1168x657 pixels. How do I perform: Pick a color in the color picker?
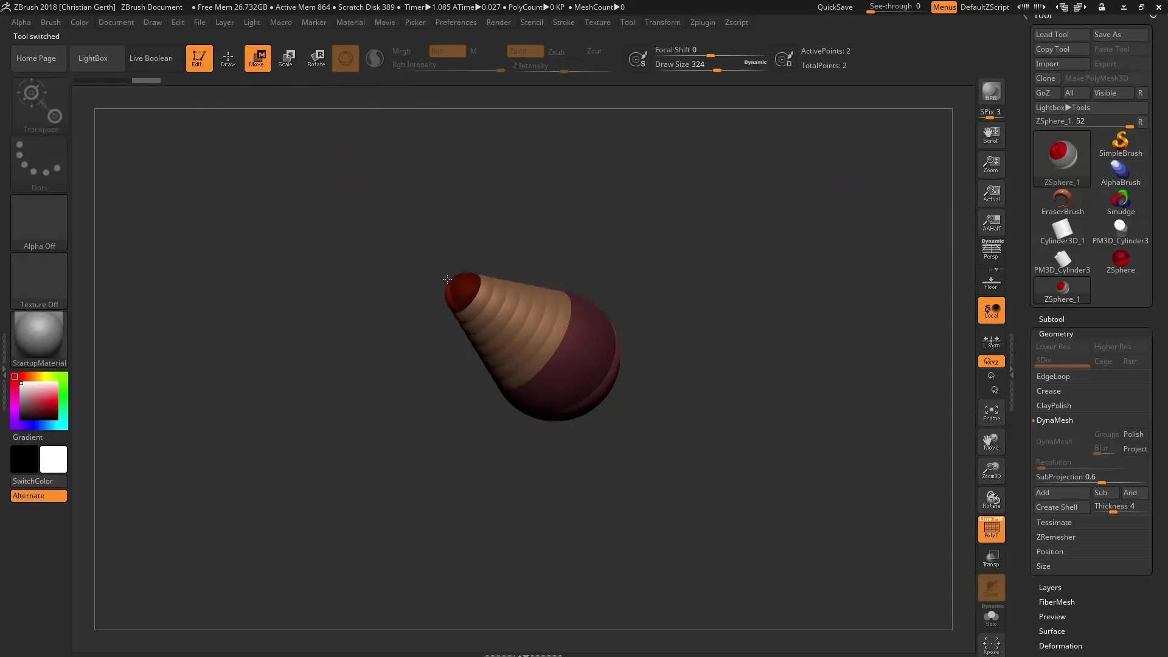point(39,401)
